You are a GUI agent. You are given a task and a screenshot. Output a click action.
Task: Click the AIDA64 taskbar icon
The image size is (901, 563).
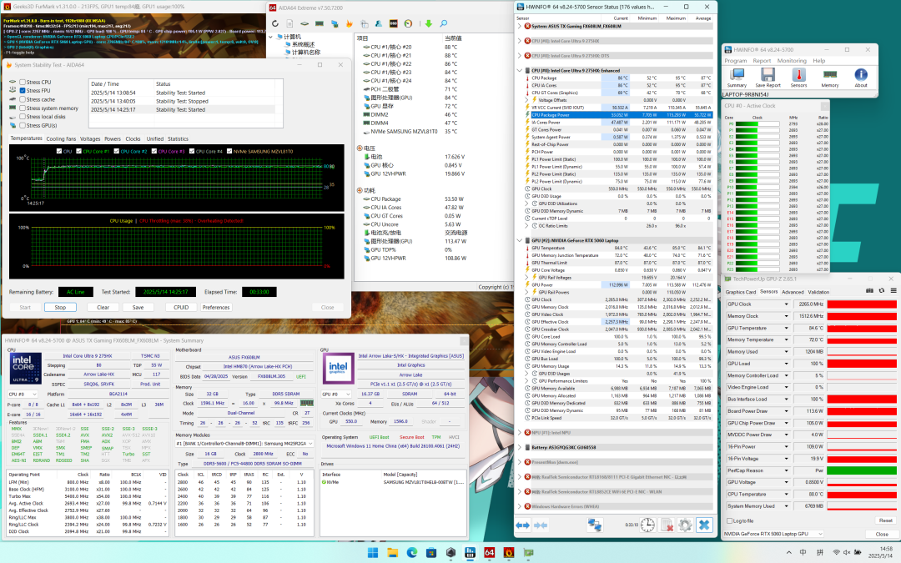[x=490, y=553]
